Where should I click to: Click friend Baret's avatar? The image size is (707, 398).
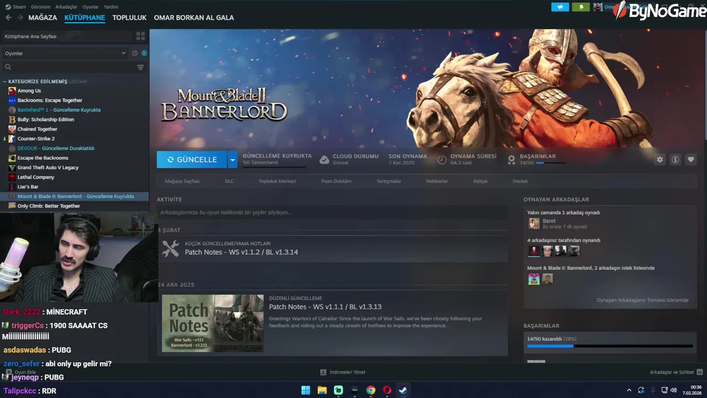(x=534, y=223)
